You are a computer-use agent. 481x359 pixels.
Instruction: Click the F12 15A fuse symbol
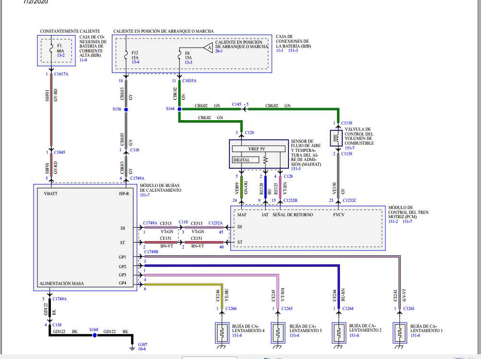tap(126, 55)
